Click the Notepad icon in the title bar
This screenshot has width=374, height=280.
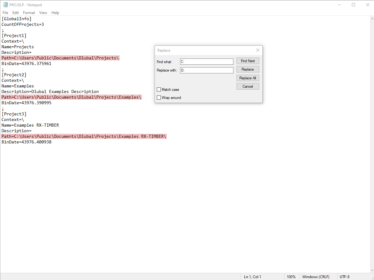pos(5,5)
